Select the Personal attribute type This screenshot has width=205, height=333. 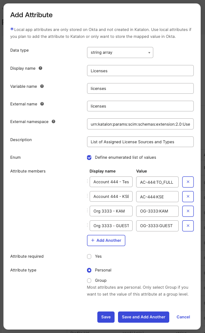click(89, 270)
